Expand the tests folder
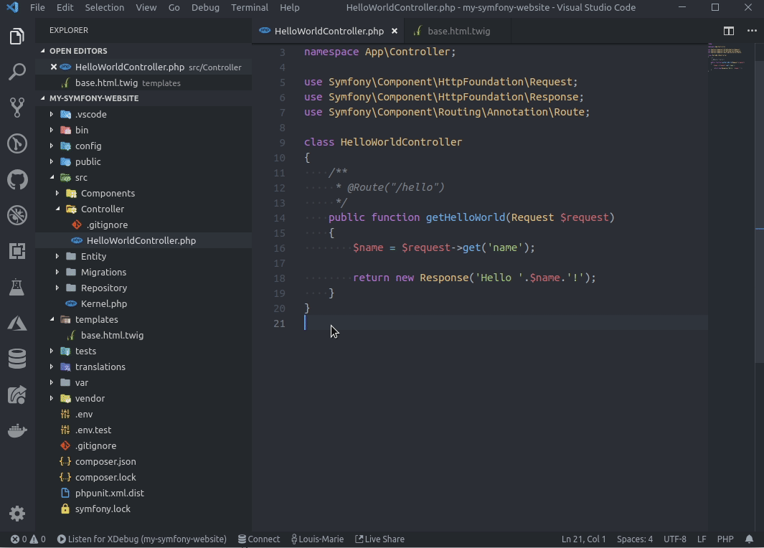The width and height of the screenshot is (764, 548). [52, 351]
